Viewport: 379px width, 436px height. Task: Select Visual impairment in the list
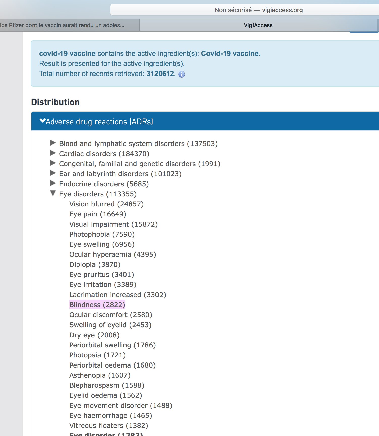pos(113,224)
